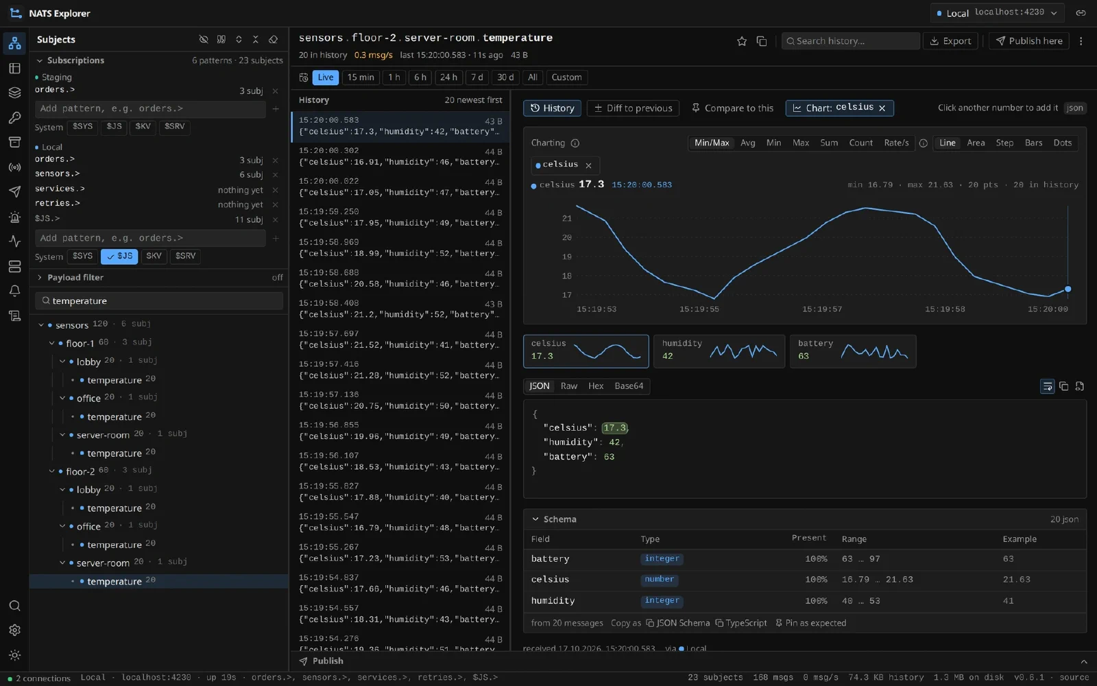Image resolution: width=1097 pixels, height=686 pixels.
Task: Remove the services.> subscription pattern
Action: (275, 190)
